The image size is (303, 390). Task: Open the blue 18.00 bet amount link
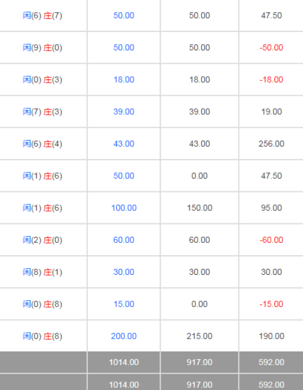coord(124,80)
